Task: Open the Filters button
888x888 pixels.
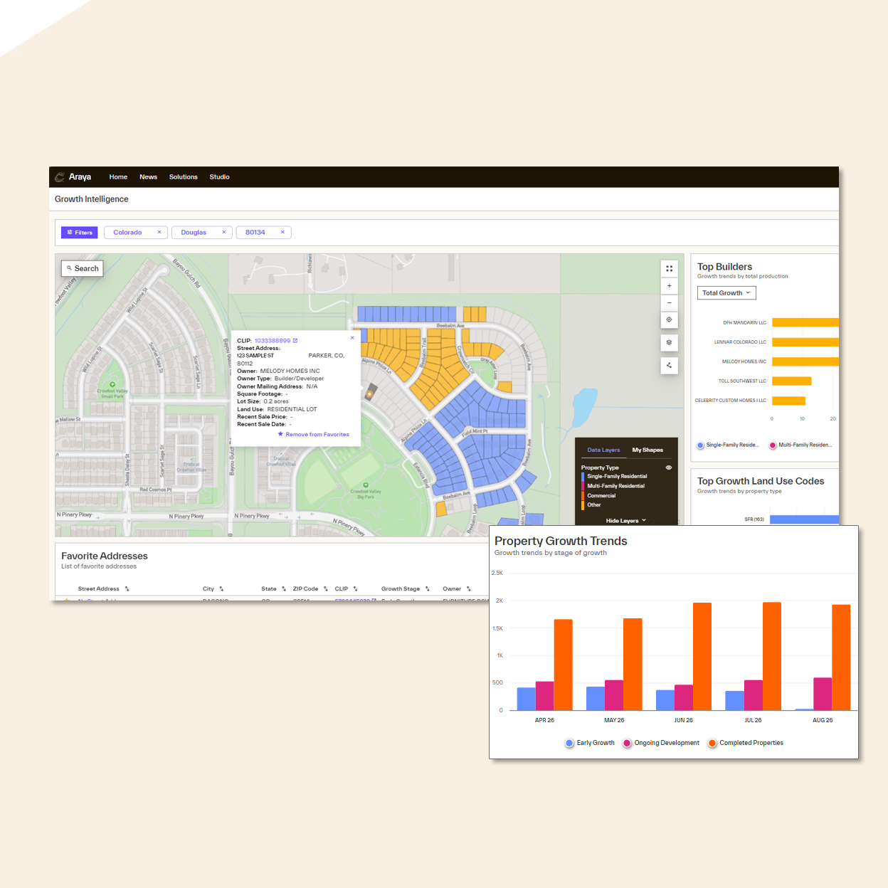Action: pyautogui.click(x=79, y=233)
